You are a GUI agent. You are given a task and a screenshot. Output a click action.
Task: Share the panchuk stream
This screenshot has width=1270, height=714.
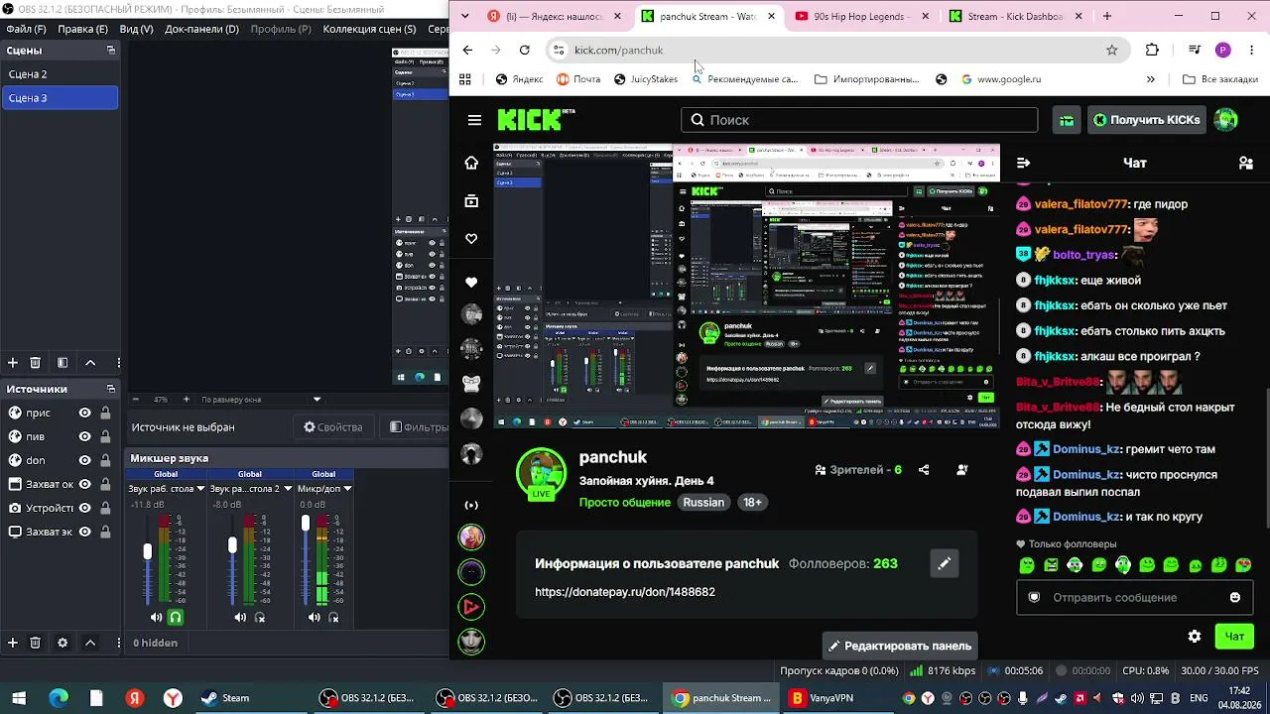(924, 470)
